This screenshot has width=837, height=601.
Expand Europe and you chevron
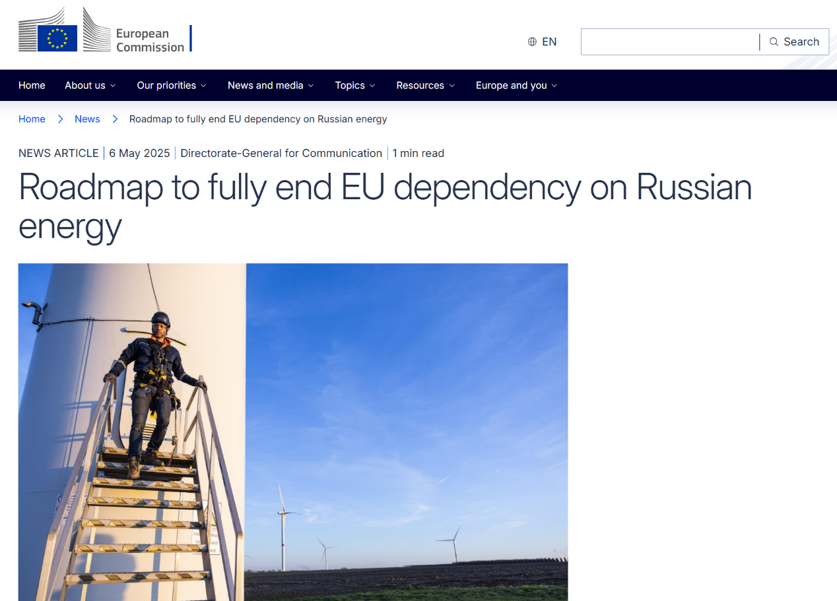point(554,86)
